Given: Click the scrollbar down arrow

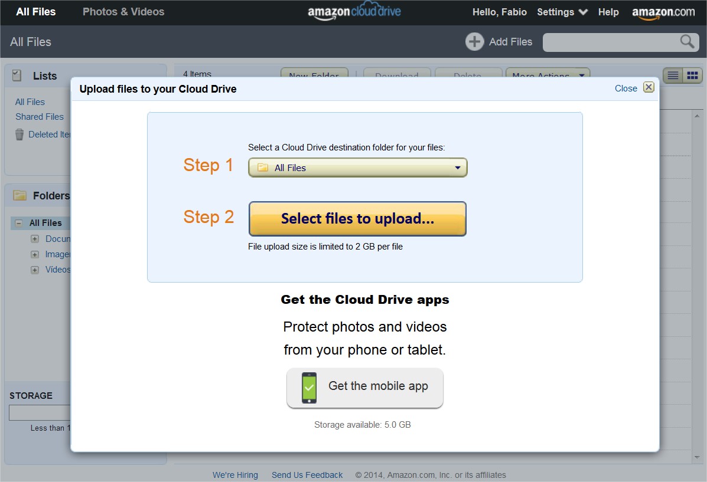Looking at the screenshot, I should pos(697,457).
